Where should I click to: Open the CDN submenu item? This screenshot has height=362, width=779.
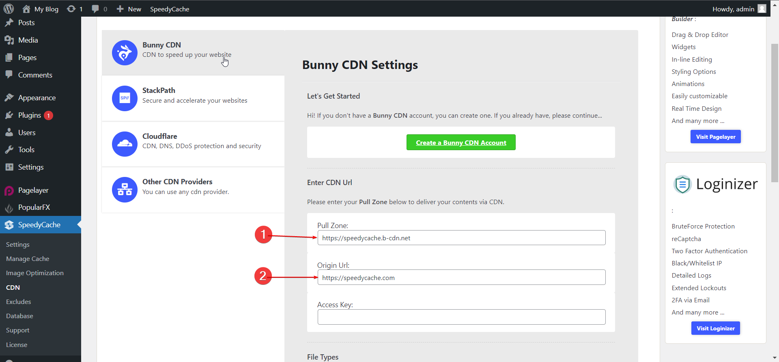tap(13, 287)
